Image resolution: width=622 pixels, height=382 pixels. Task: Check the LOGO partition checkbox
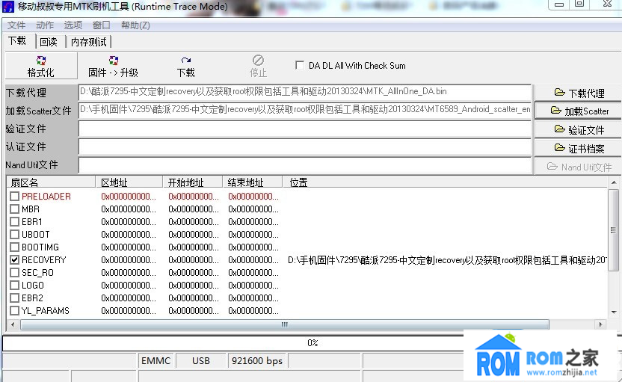point(15,285)
